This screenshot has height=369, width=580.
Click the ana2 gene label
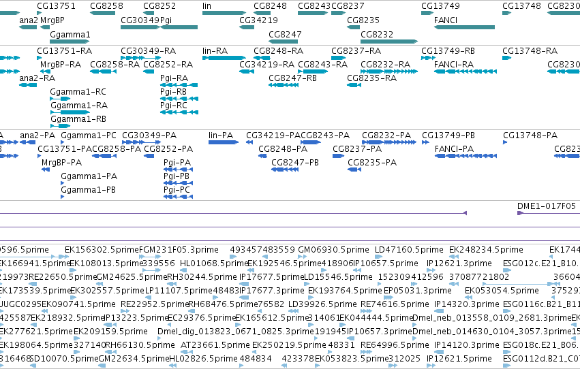pos(29,20)
